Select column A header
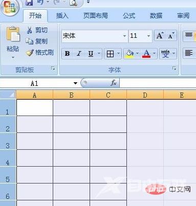 pyautogui.click(x=35, y=95)
